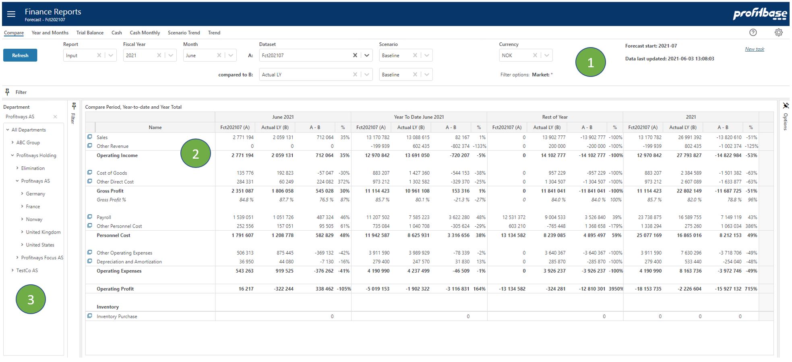Collapse the Profitways Holding tree node
This screenshot has width=792, height=362.
pos(12,155)
